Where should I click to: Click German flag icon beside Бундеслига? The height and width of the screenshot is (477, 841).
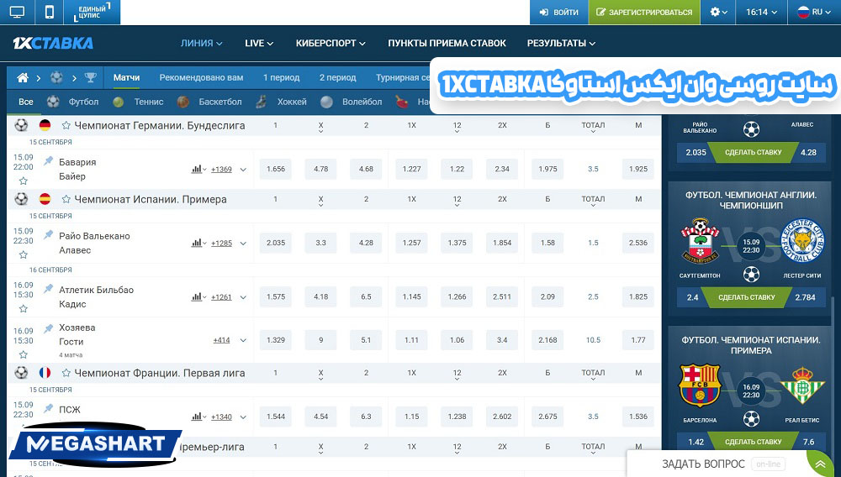(45, 125)
